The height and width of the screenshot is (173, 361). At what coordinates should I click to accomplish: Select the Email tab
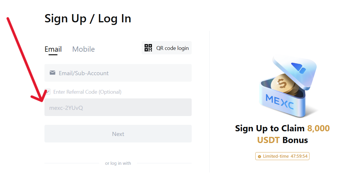[53, 49]
